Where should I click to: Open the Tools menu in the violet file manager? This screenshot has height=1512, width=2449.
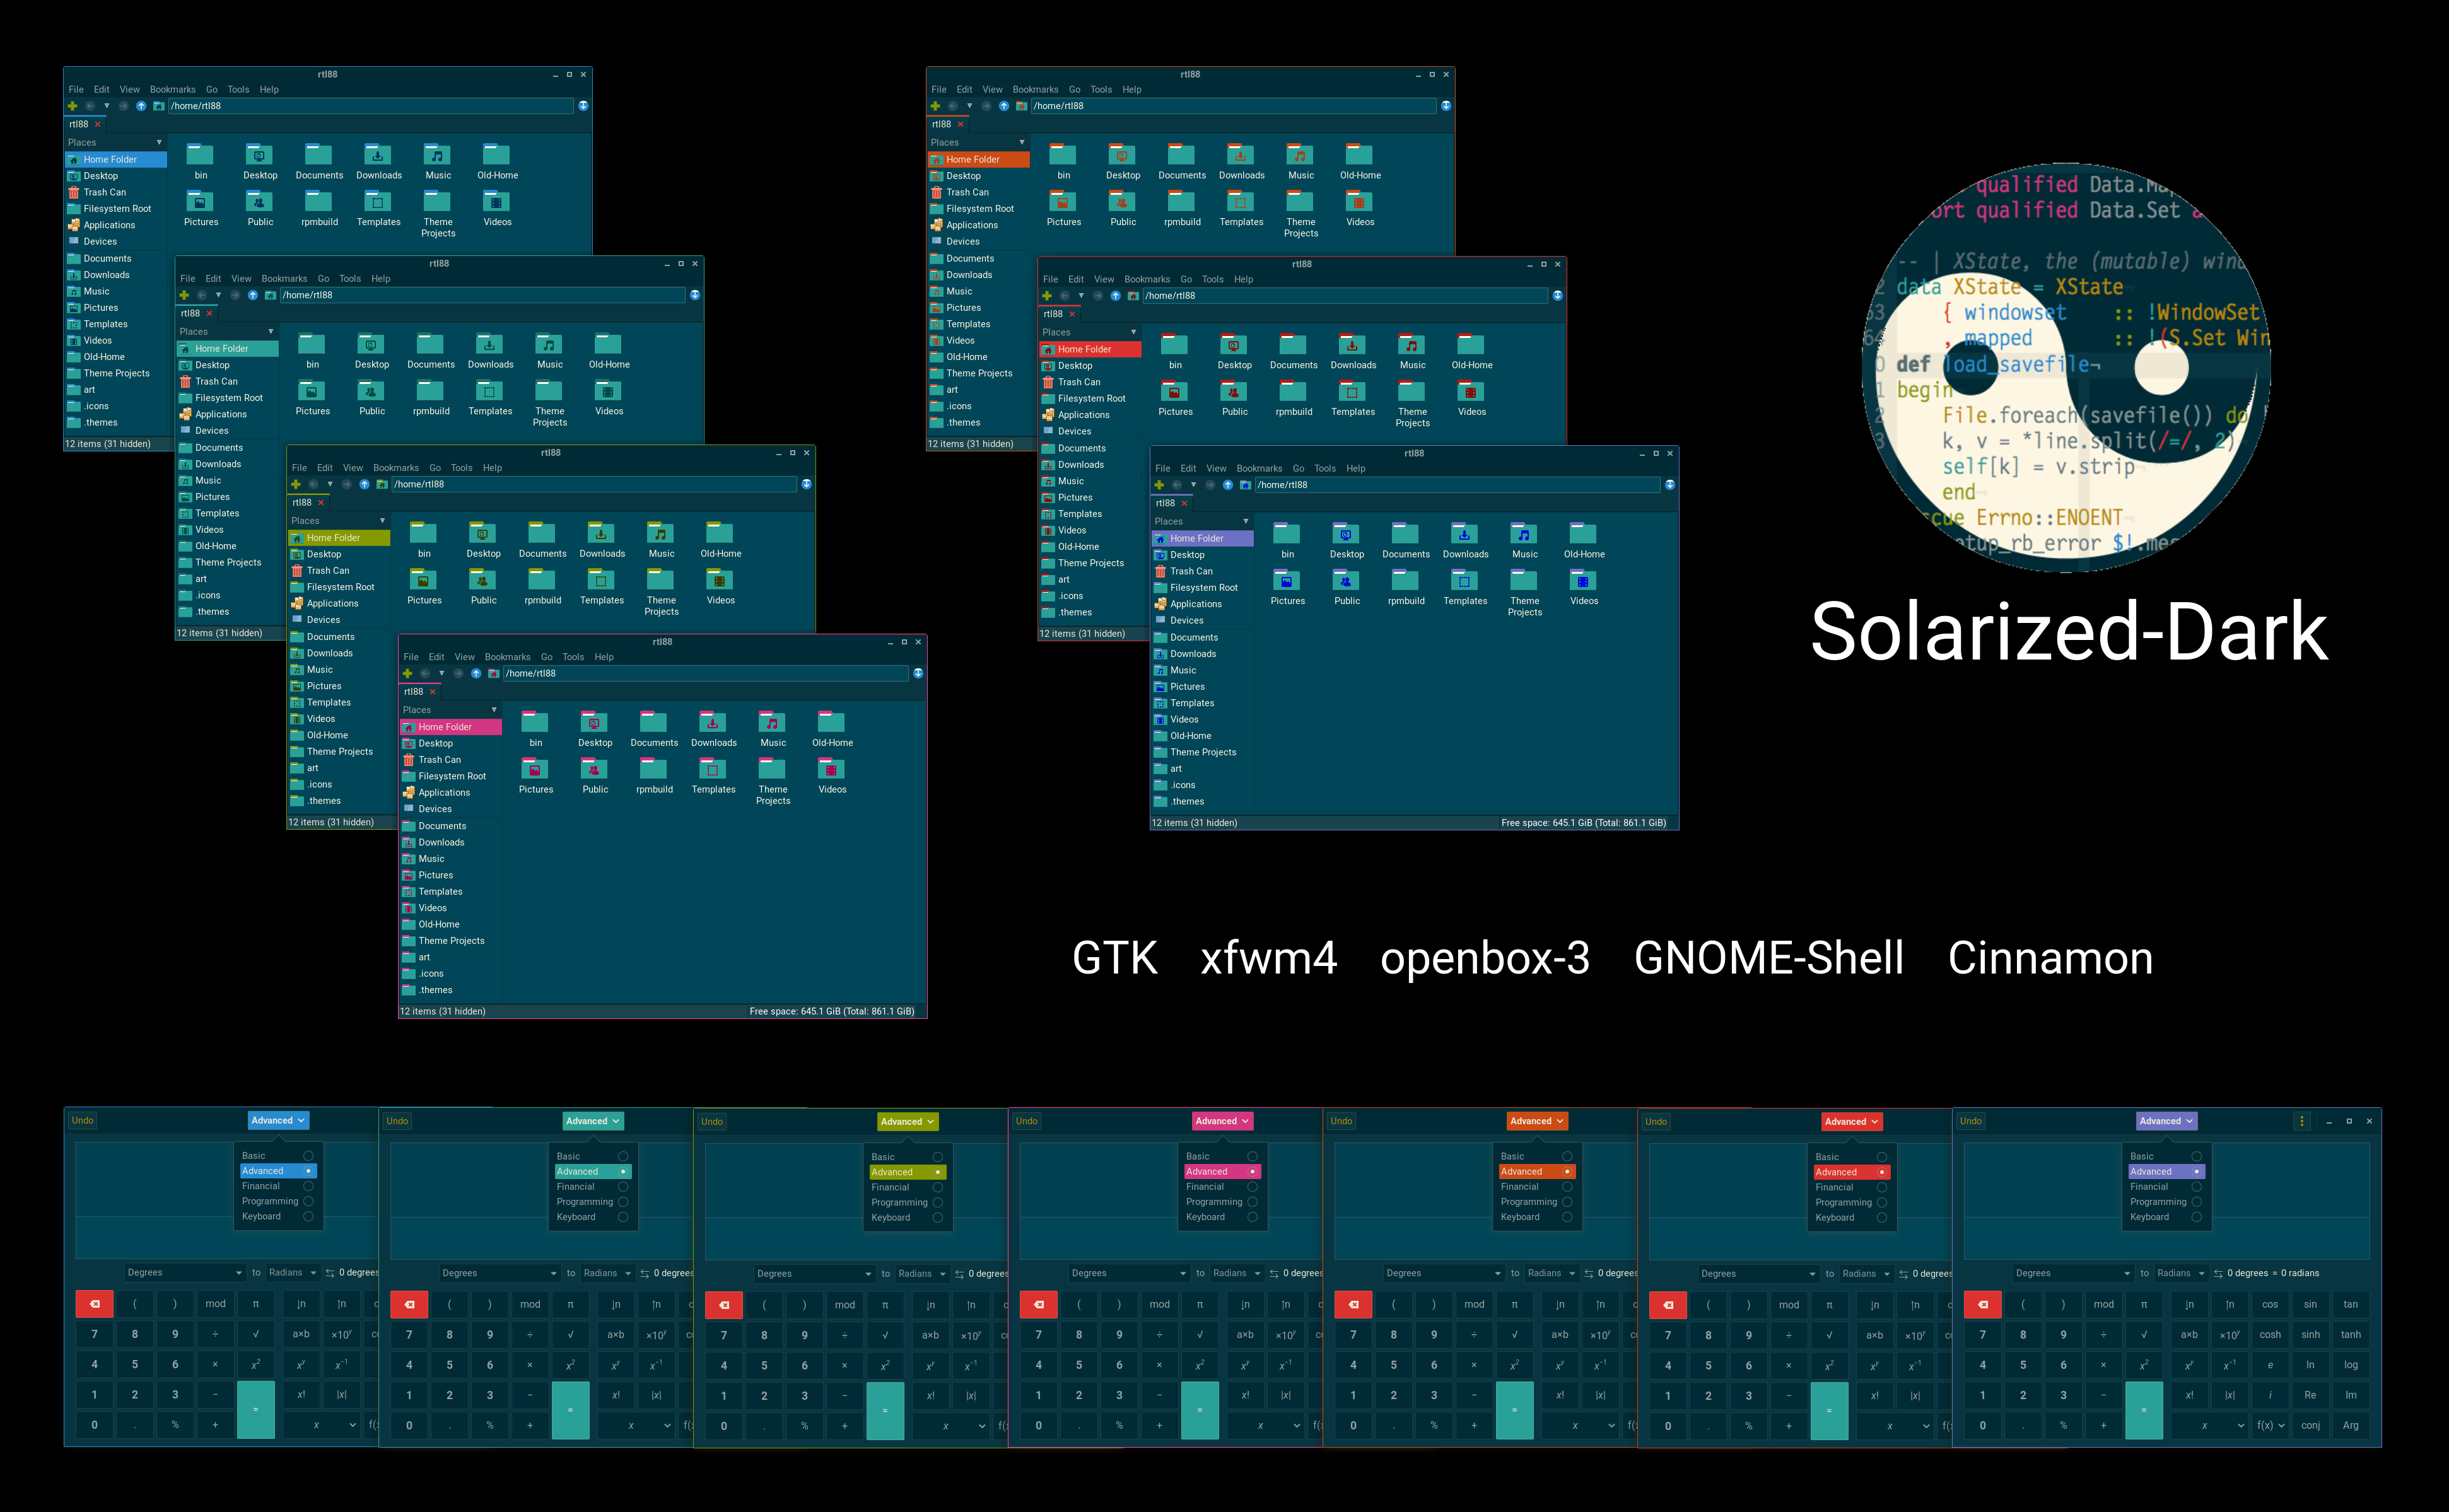(x=1325, y=468)
